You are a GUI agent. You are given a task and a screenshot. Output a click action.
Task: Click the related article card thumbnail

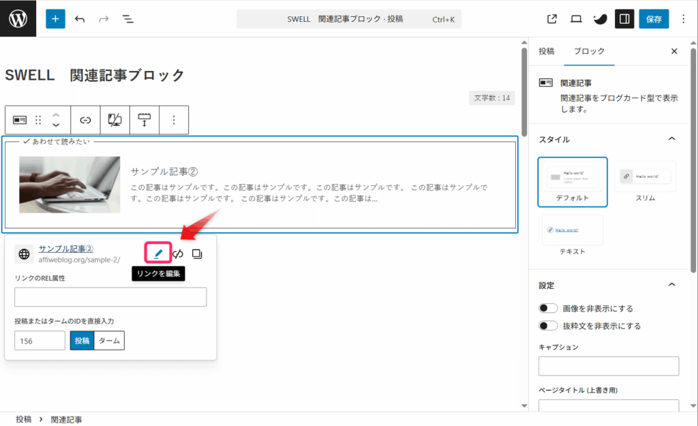coord(70,184)
